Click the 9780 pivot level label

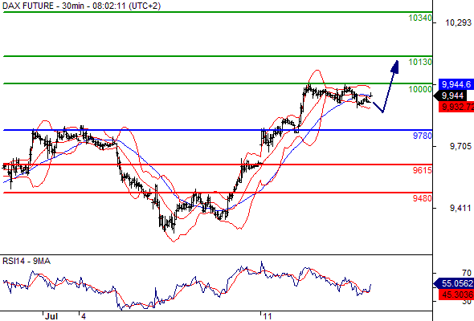423,136
